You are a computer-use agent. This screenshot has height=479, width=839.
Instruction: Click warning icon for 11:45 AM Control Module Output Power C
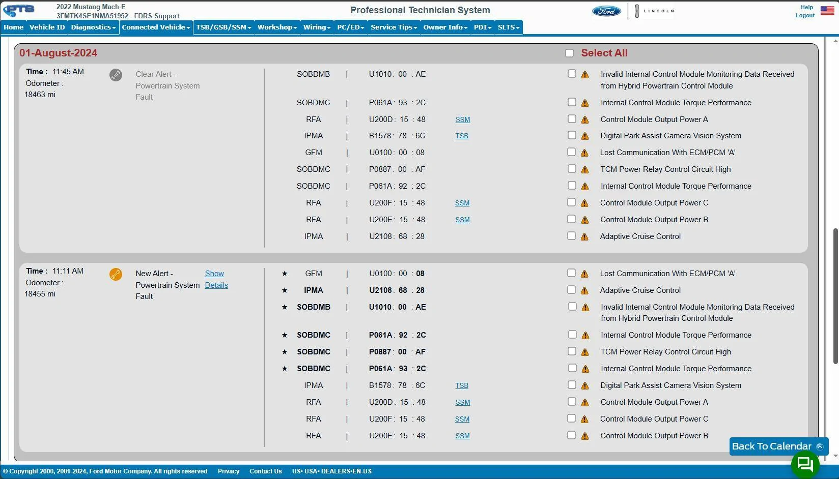584,203
